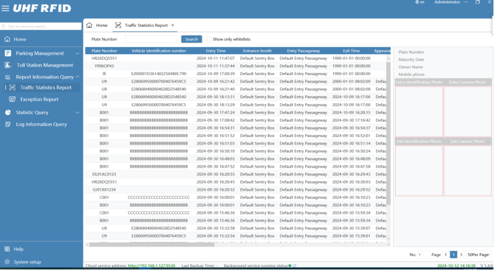
Task: Open System setup menu item
Action: [27, 262]
